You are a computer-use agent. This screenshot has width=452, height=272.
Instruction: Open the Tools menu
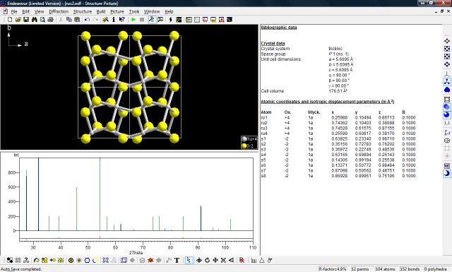click(x=134, y=11)
